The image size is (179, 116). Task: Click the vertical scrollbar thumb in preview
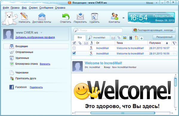[176, 82]
